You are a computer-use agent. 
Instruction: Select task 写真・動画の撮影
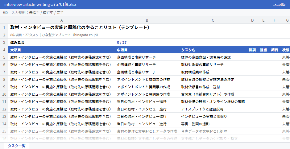pos(213,124)
